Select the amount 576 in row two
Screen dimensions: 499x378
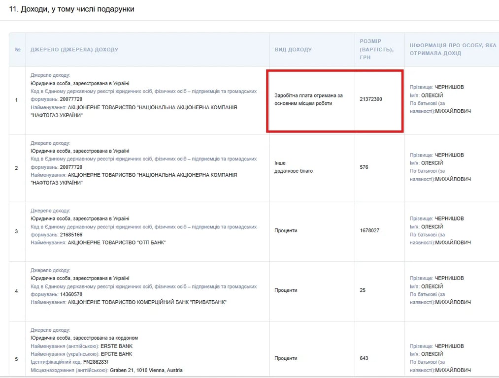point(364,167)
